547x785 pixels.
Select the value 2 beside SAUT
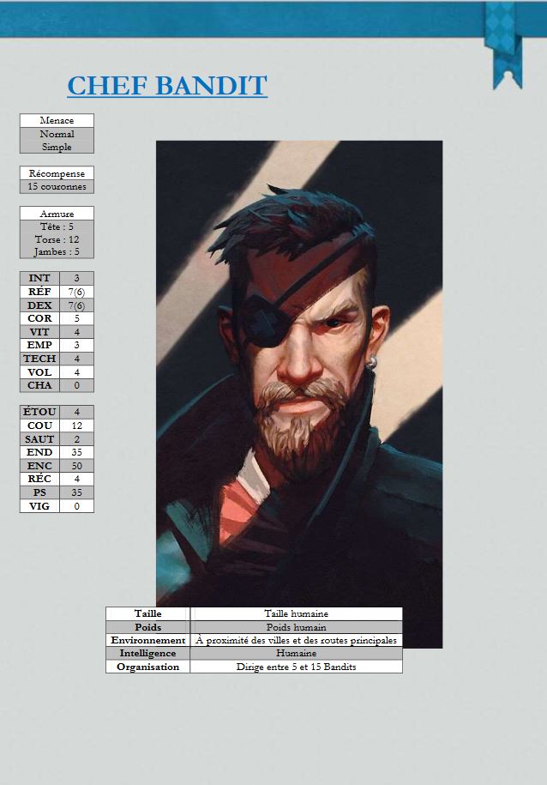click(76, 438)
